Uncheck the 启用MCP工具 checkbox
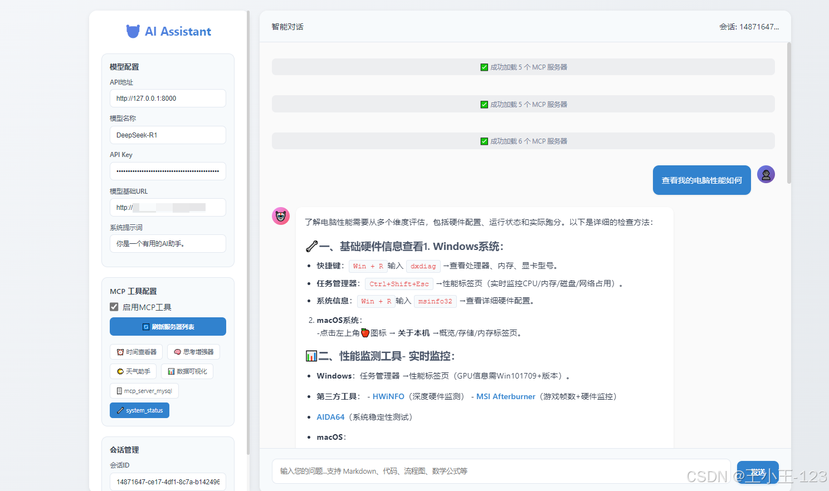This screenshot has height=491, width=829. coord(113,306)
